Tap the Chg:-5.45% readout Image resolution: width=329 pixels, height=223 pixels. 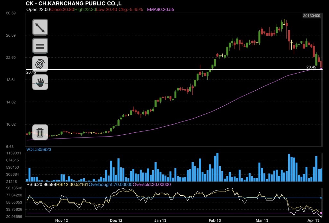[131, 9]
